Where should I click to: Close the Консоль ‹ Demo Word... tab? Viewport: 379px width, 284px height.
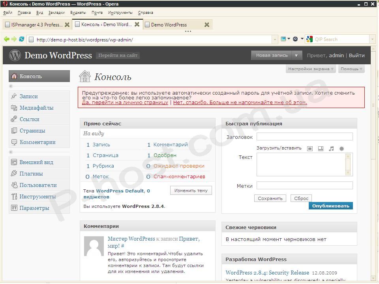(x=137, y=24)
